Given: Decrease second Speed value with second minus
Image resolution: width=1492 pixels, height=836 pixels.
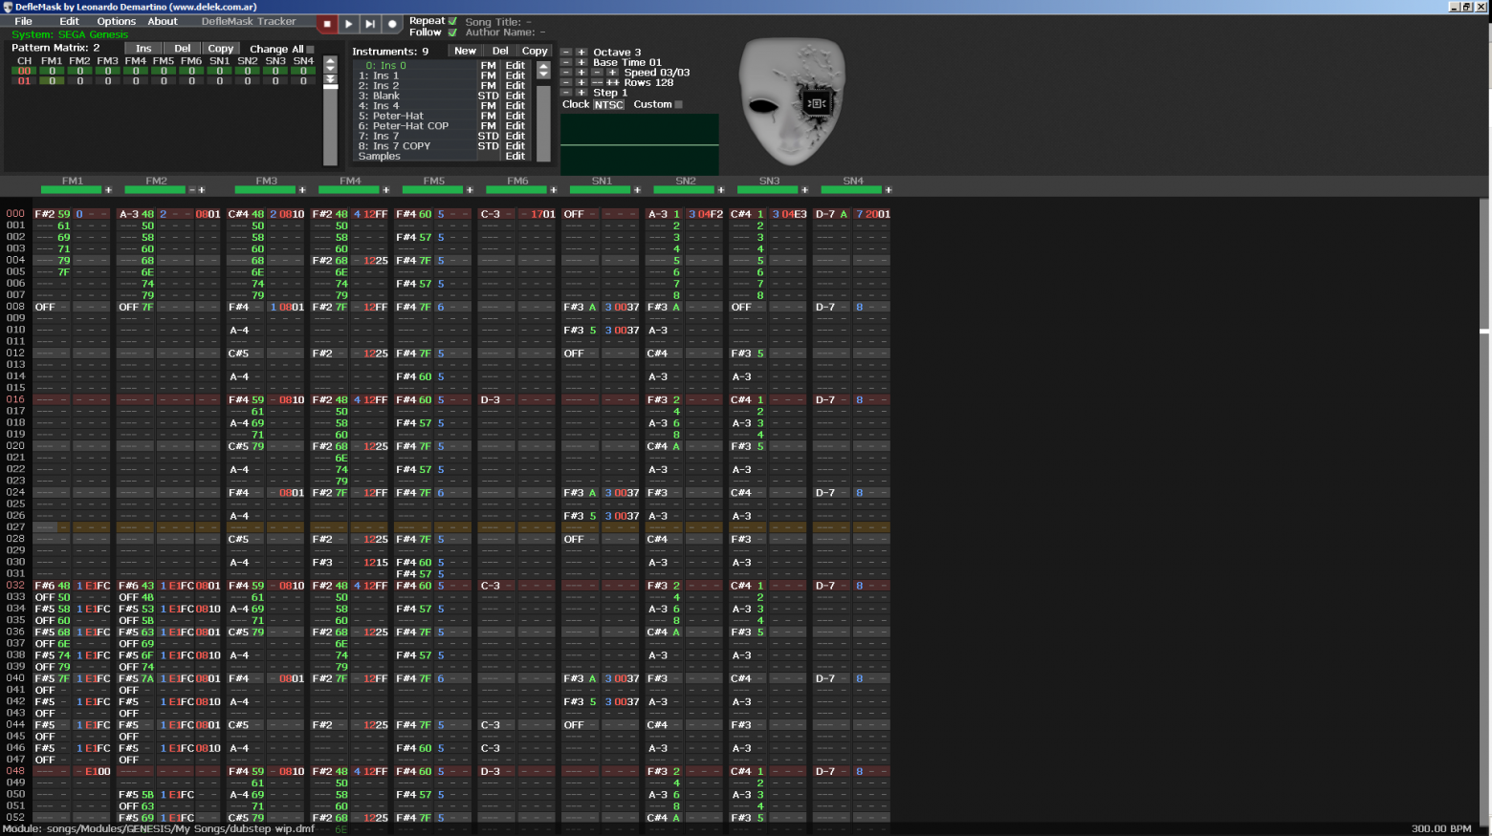Looking at the screenshot, I should (597, 73).
